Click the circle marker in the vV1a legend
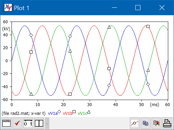This screenshot has width=174, height=130. tap(59, 112)
